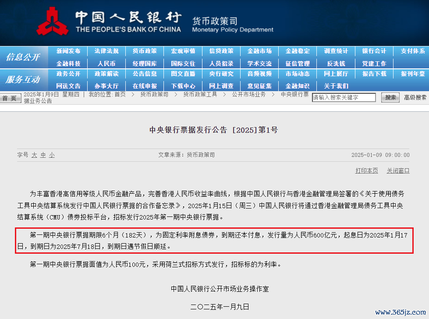Click 关闭窗口 to close window
The width and height of the screenshot is (429, 319).
pyautogui.click(x=398, y=171)
